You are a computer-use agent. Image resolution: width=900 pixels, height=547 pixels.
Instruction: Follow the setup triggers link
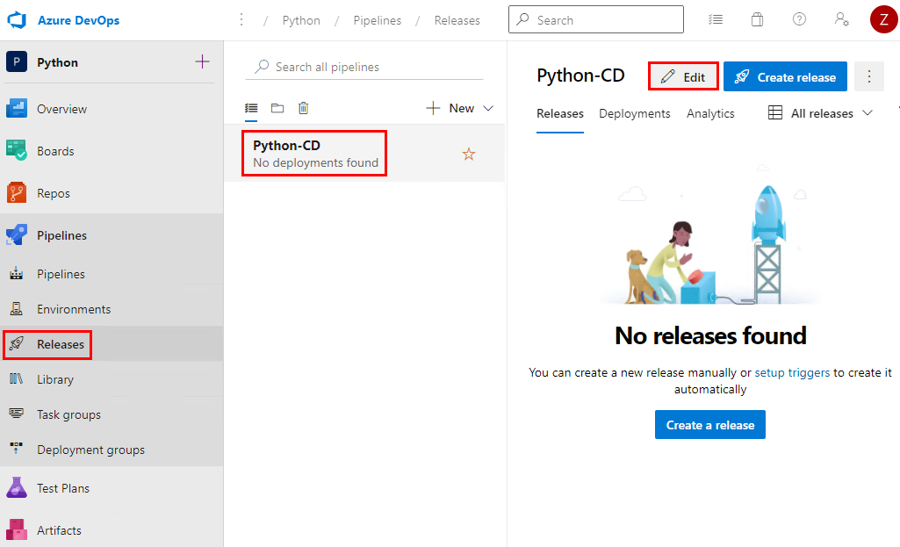(x=791, y=372)
